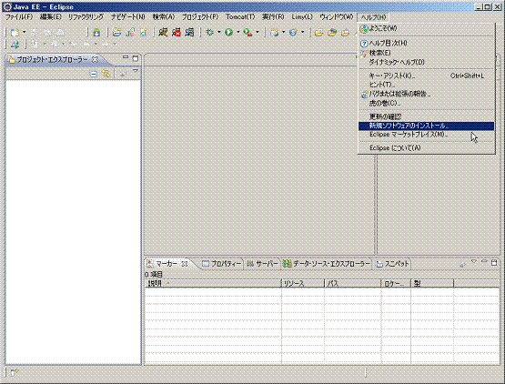The height and width of the screenshot is (384, 505).
Task: Minimize the Project Explorer view
Action: tap(126, 57)
